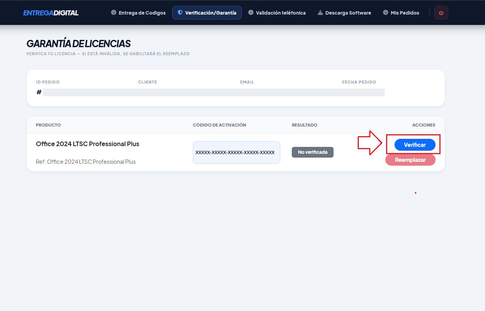Click the Ref: Office 2024 LTSC text
485x311 pixels.
(86, 162)
